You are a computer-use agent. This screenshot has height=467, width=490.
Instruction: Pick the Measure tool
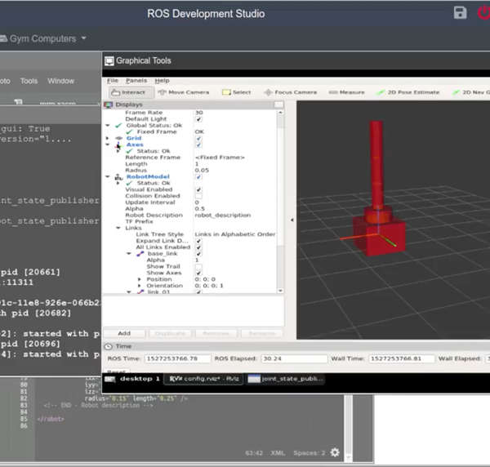[x=347, y=92]
